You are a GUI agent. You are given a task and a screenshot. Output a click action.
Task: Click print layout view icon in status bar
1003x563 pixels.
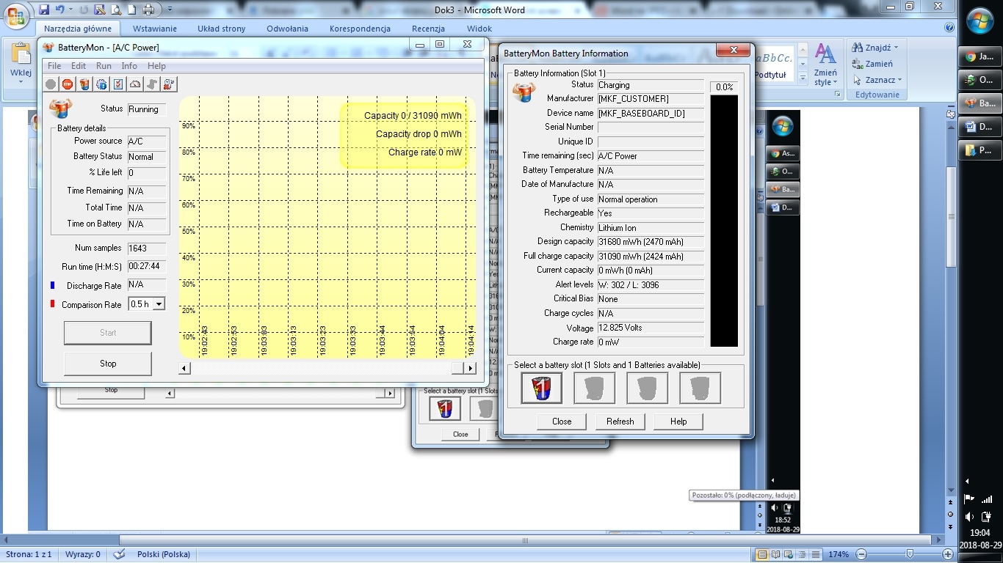(763, 554)
